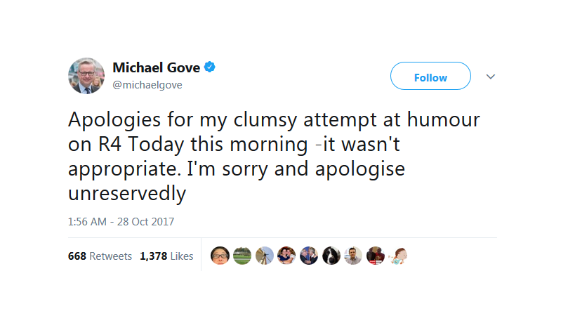
Task: Open the liker avatar with the cartoon baby
Action: click(x=398, y=256)
